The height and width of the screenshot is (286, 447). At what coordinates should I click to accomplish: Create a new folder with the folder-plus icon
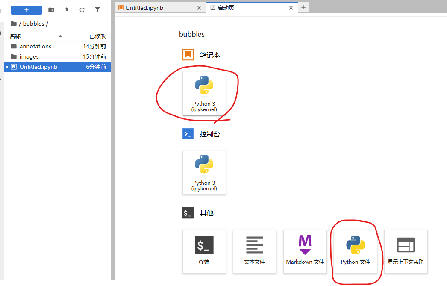click(x=51, y=10)
